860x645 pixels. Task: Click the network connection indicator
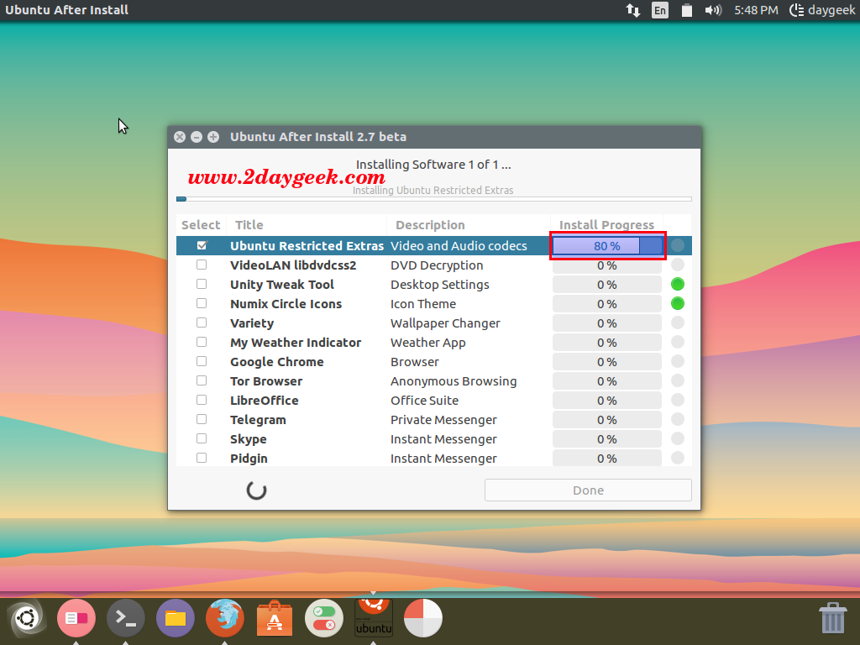coord(633,10)
